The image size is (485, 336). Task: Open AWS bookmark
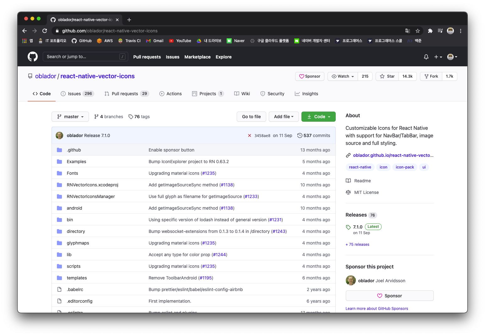[x=105, y=41]
